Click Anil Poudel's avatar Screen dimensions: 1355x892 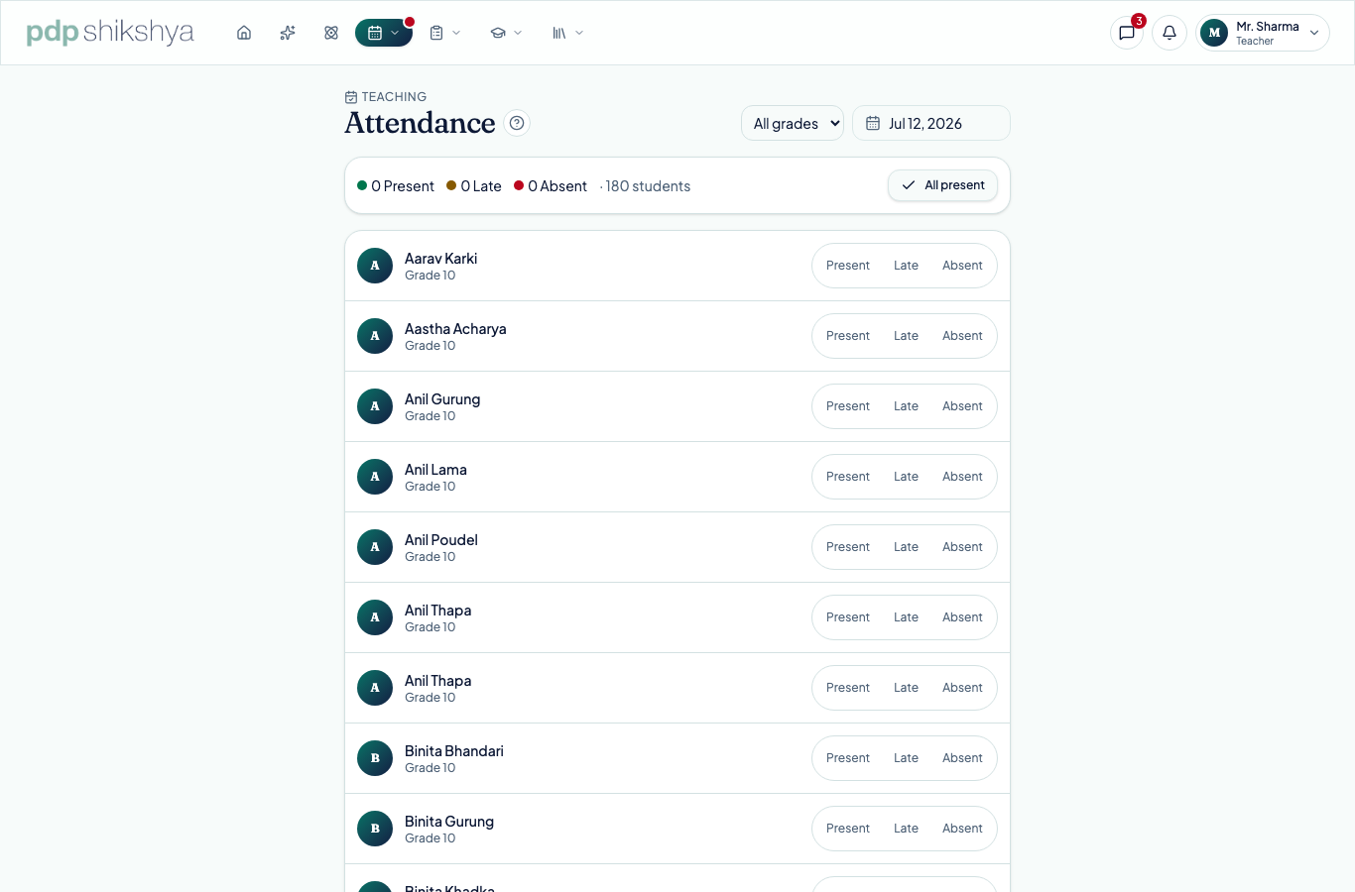(375, 547)
